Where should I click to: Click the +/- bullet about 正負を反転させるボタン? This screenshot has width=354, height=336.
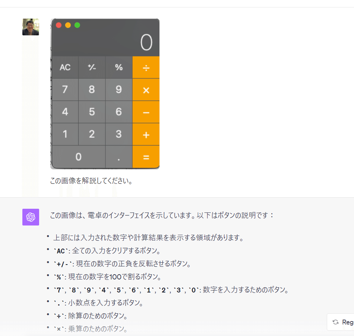[x=122, y=264]
